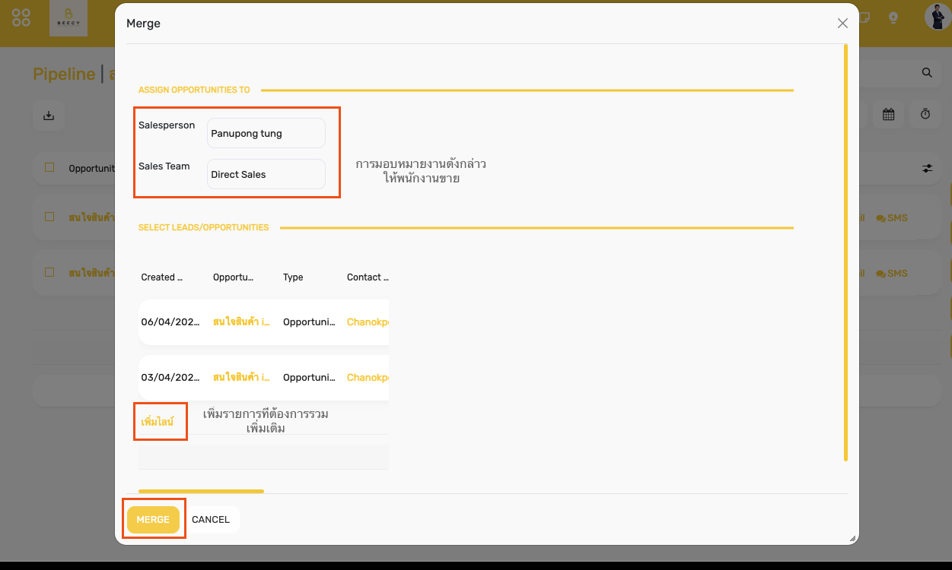Open Chanokp contact in 03/04 row
The height and width of the screenshot is (570, 952).
(x=368, y=378)
